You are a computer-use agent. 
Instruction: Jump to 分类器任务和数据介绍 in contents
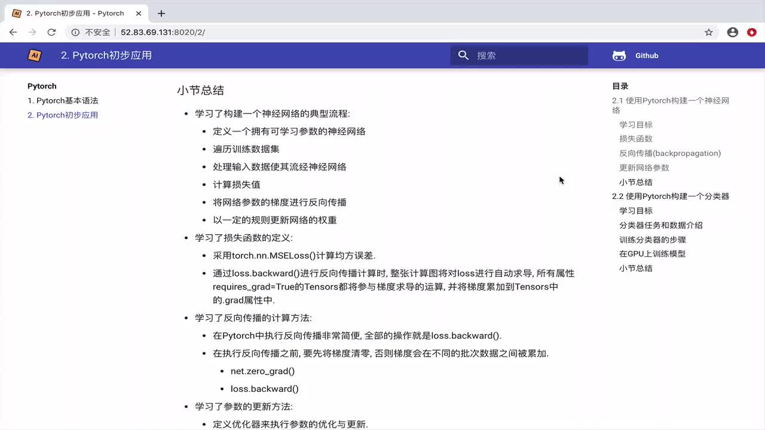point(661,225)
